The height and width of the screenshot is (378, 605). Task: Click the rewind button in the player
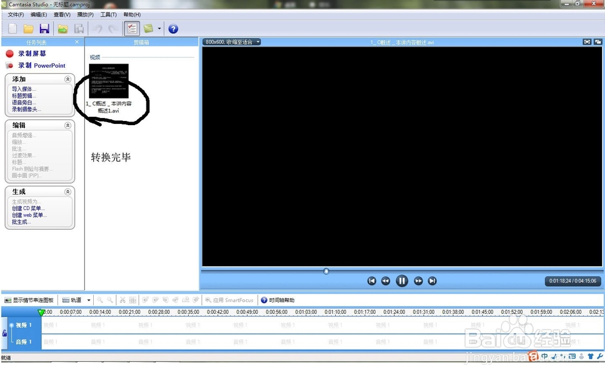(x=385, y=281)
